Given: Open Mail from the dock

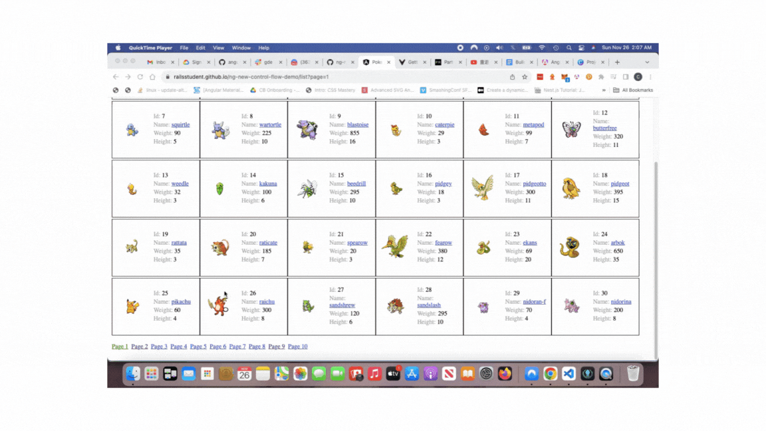Looking at the screenshot, I should 189,374.
